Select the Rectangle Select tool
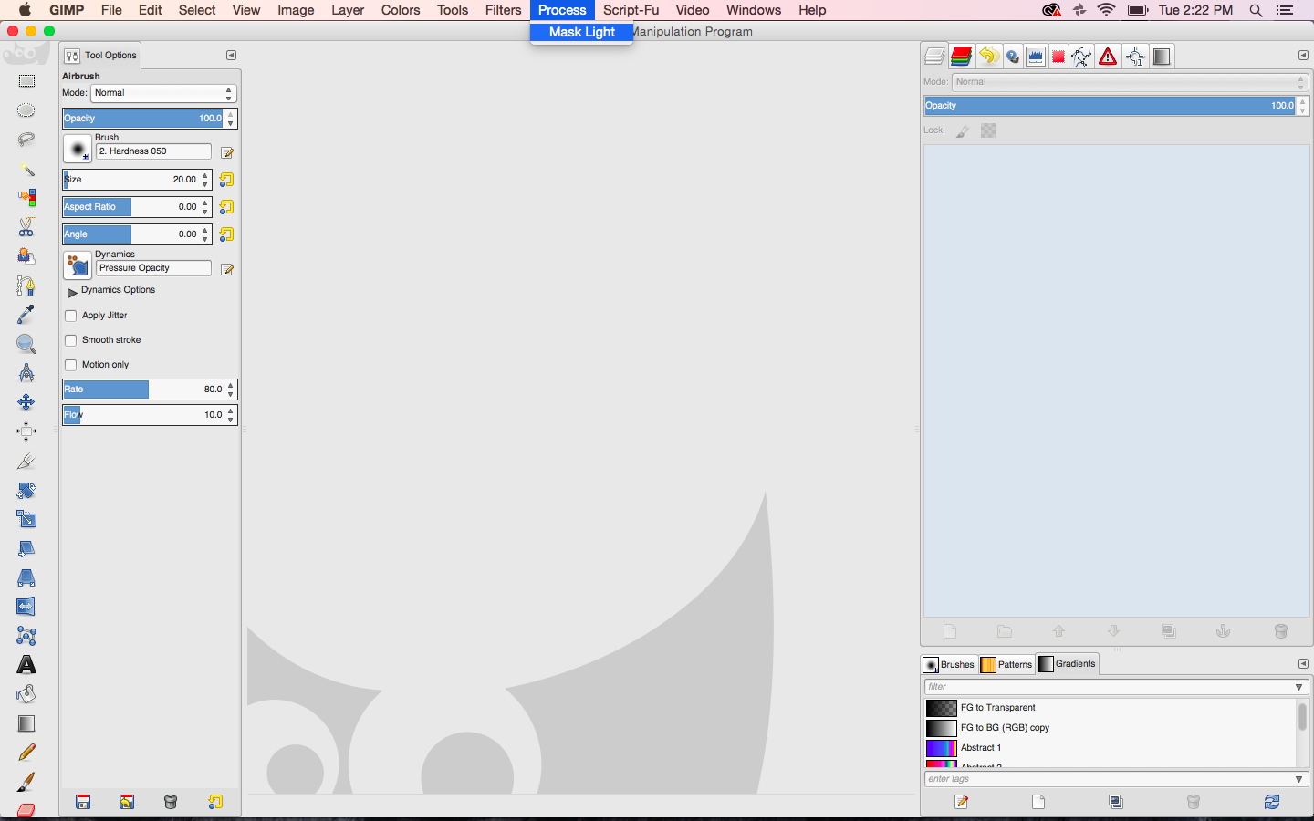Screen dimensions: 1314x821 coord(26,81)
